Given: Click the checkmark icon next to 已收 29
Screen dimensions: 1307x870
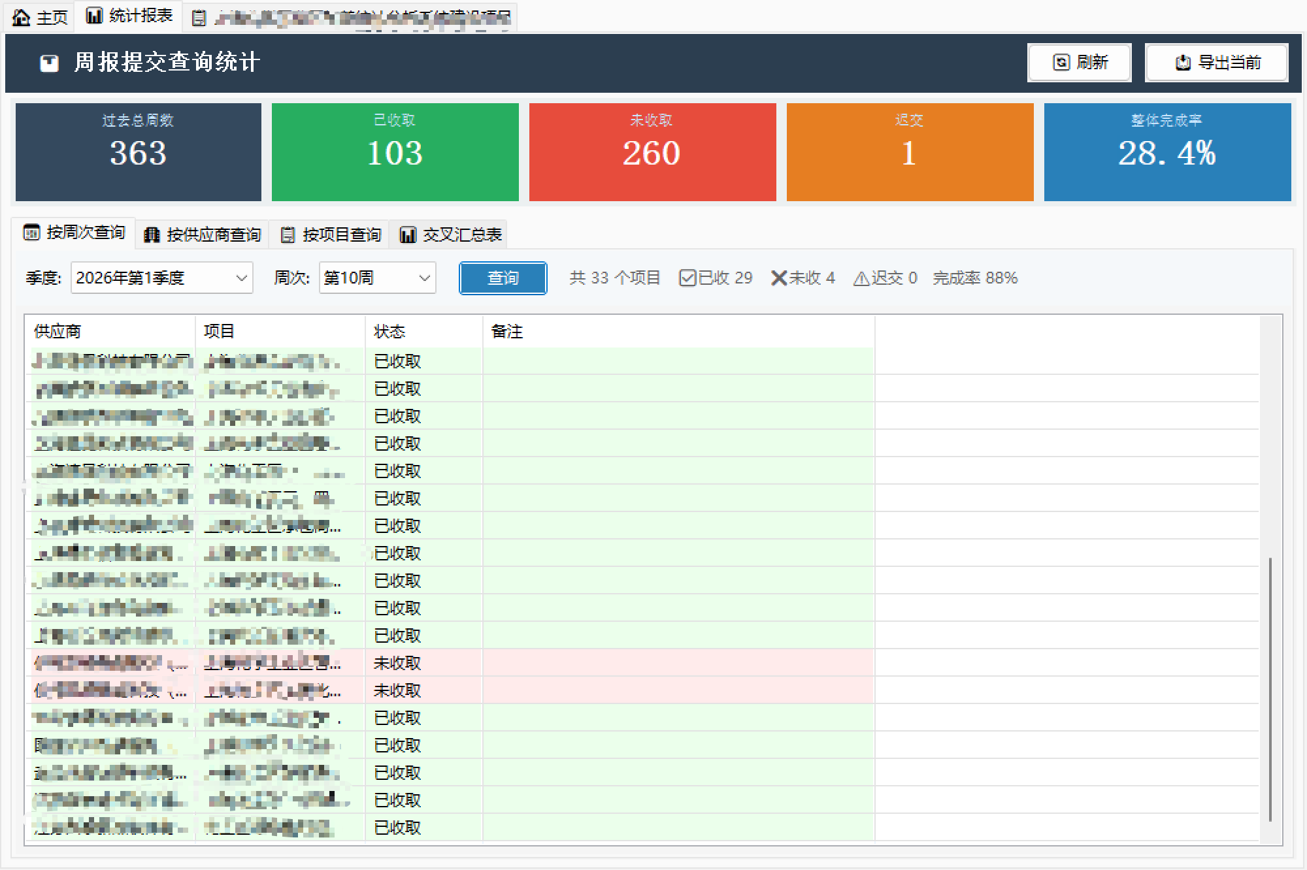Looking at the screenshot, I should 687,278.
